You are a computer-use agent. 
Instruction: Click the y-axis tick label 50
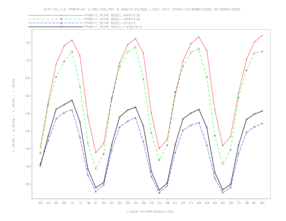click(28, 131)
